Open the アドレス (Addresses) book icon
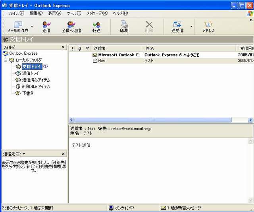Screen dimensions: 254x212 tap(208, 25)
